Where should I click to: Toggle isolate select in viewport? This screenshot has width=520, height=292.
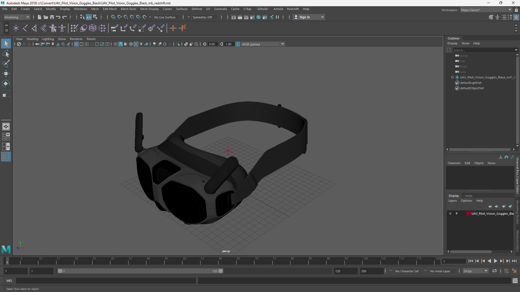pos(178,44)
